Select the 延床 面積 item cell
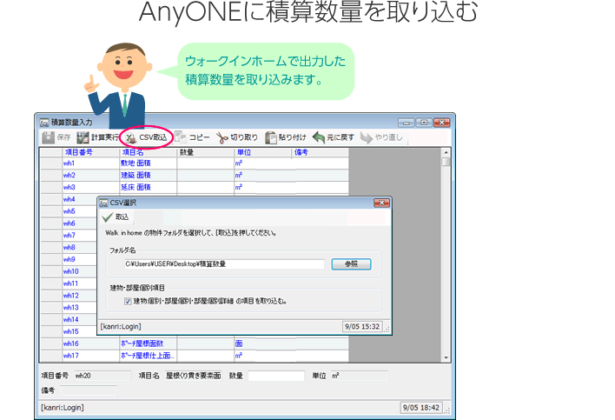 click(148, 188)
